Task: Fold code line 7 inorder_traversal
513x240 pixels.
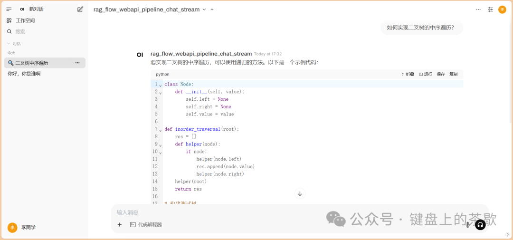Action: point(161,130)
